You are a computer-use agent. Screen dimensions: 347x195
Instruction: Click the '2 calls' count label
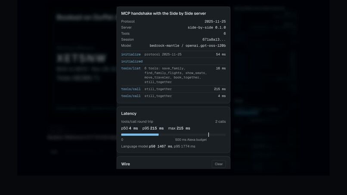pos(220,121)
